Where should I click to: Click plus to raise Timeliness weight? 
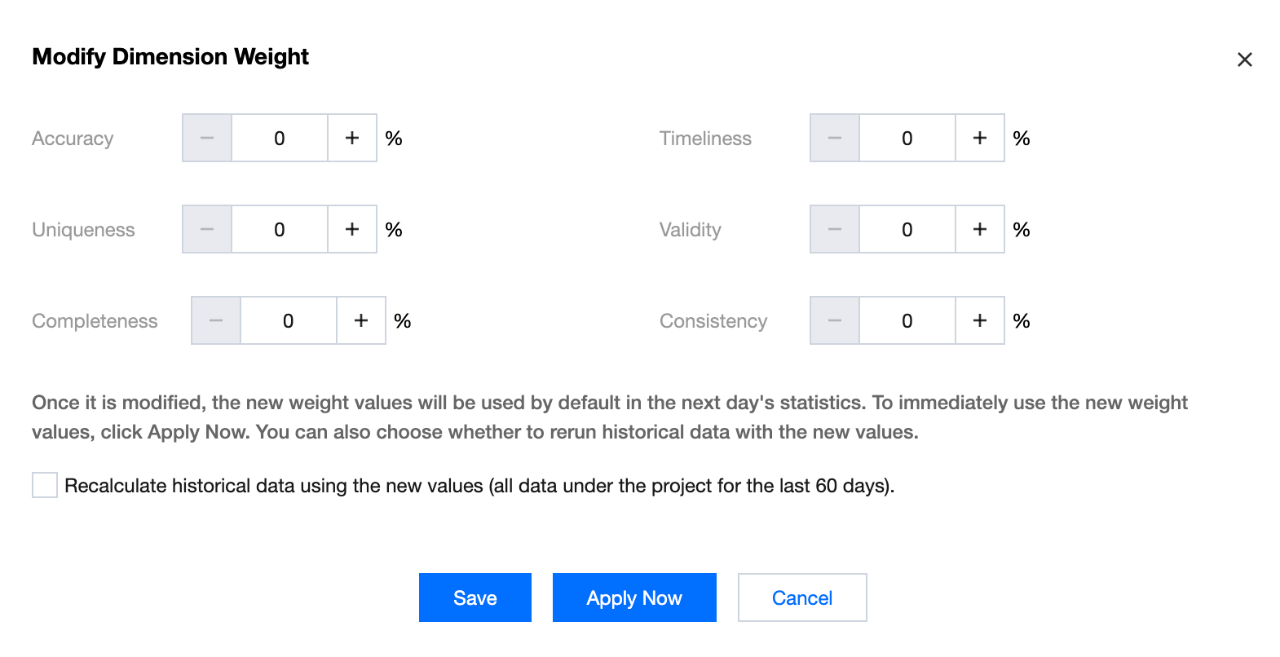980,139
